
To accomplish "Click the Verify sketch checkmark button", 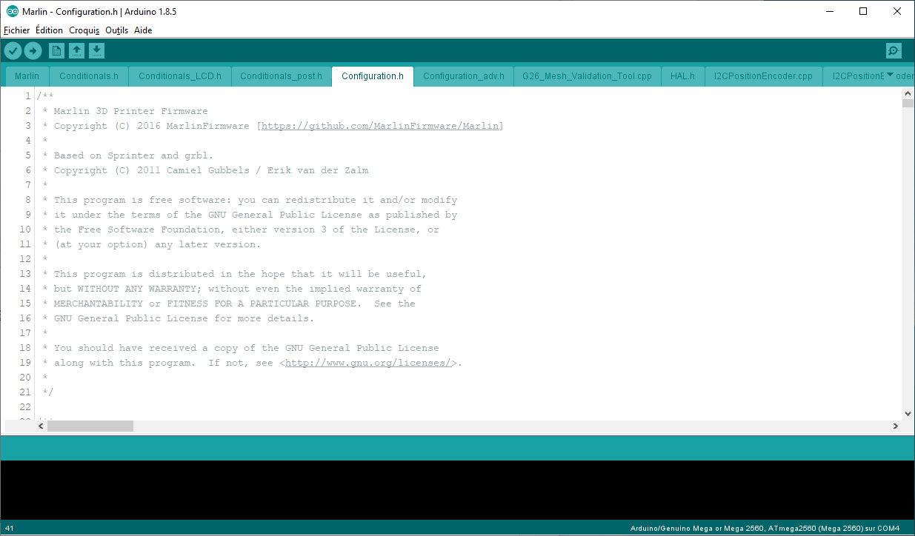I will coord(13,50).
